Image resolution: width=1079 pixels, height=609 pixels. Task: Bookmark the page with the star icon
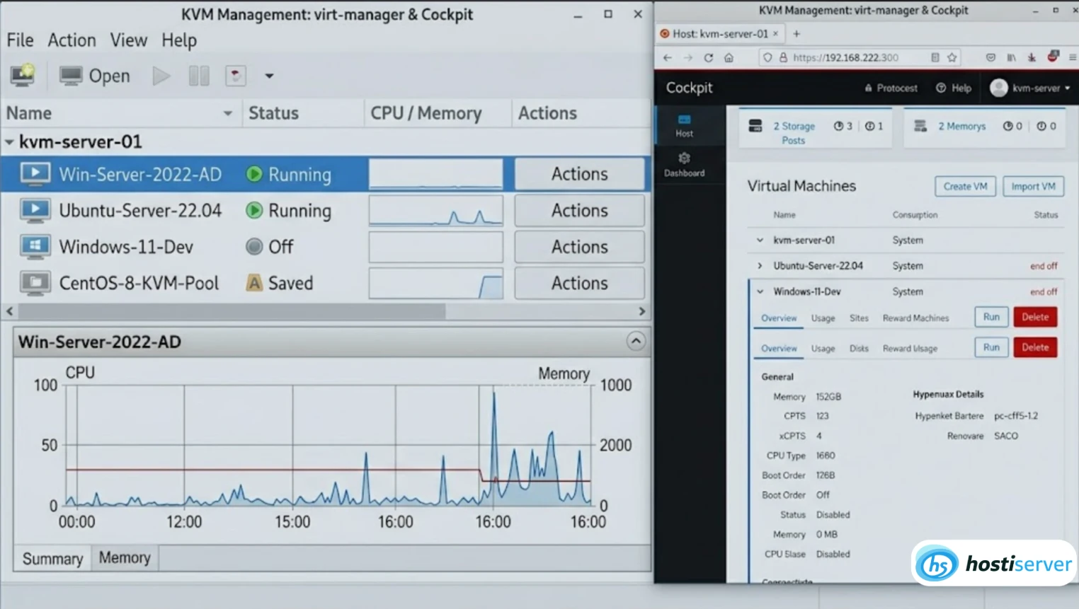[x=952, y=57]
